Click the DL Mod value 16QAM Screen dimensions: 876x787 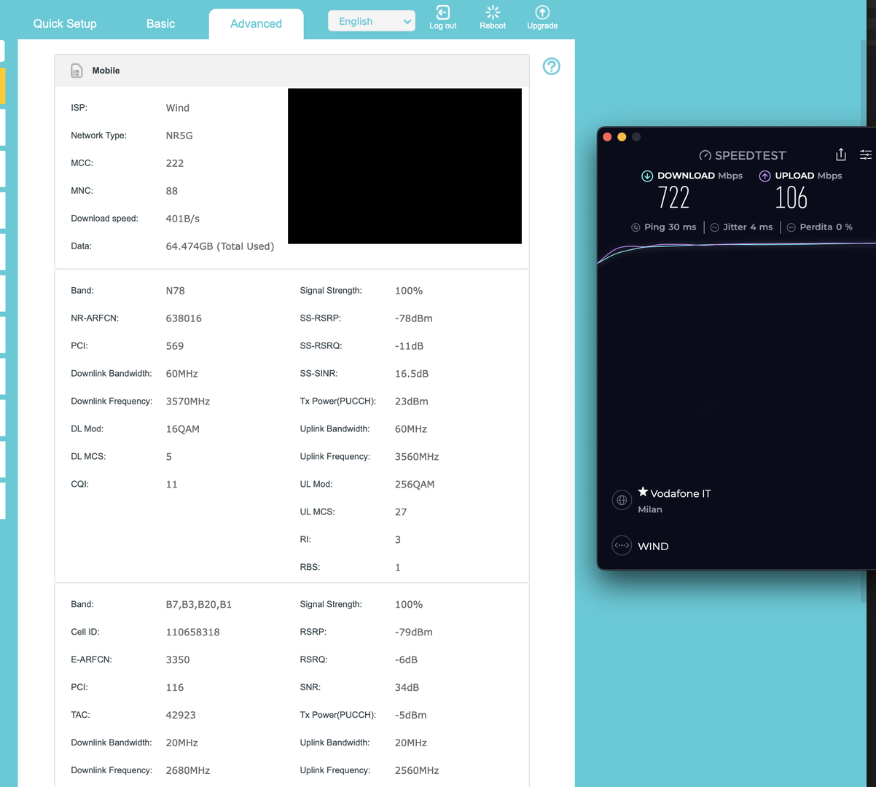coord(183,429)
